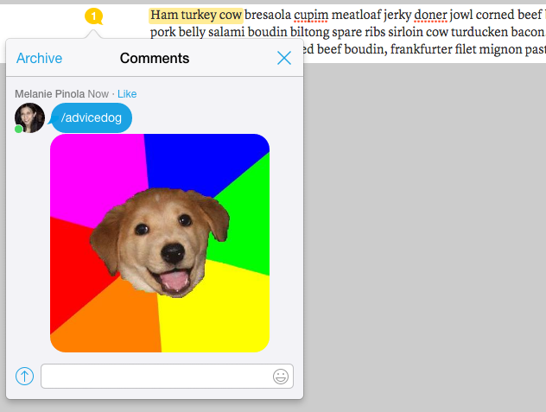This screenshot has height=412, width=546.
Task: Click the Comments panel title
Action: point(155,58)
